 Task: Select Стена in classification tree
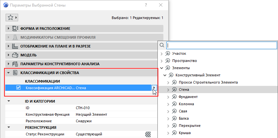[184, 89]
